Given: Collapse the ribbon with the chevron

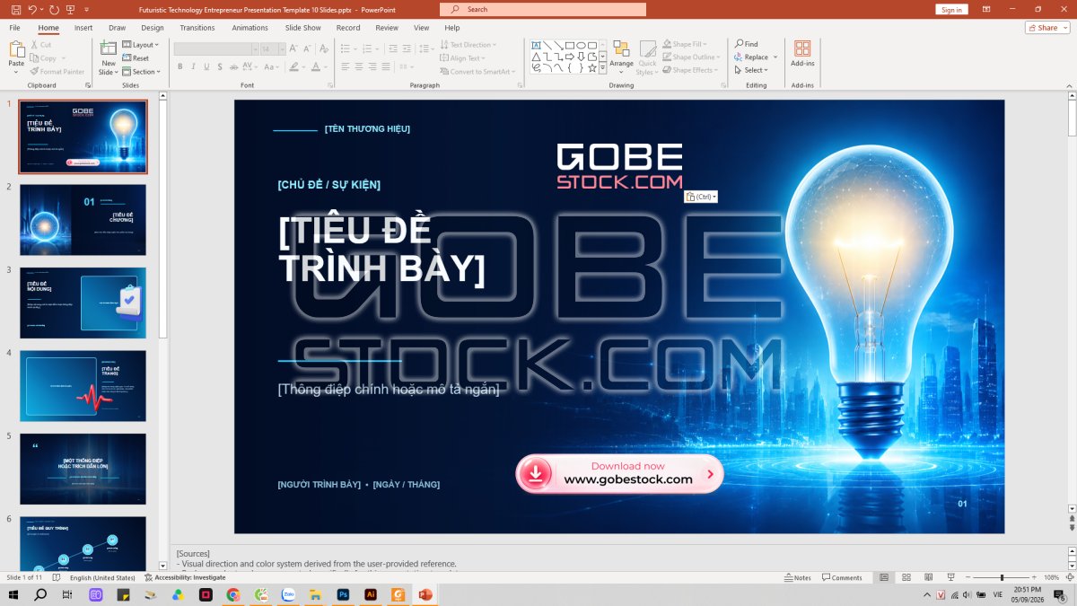Looking at the screenshot, I should (x=1070, y=85).
